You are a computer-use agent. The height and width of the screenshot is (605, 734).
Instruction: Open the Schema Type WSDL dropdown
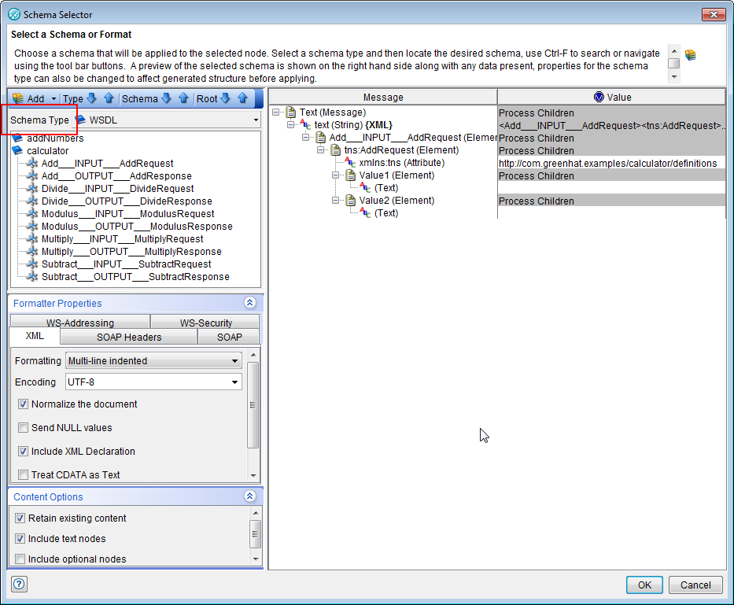pyautogui.click(x=257, y=120)
